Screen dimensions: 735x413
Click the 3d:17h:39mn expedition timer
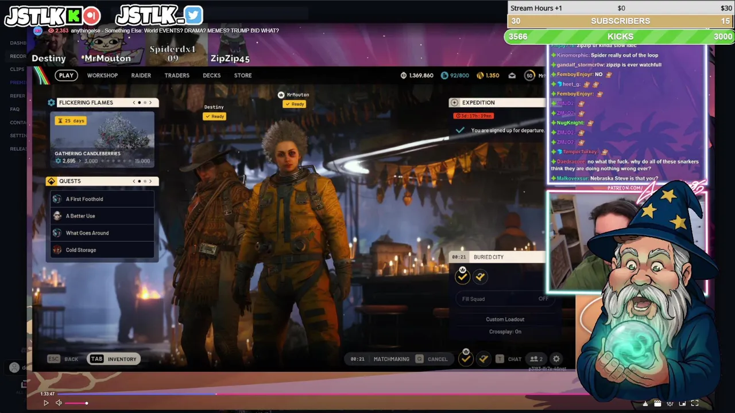click(473, 116)
